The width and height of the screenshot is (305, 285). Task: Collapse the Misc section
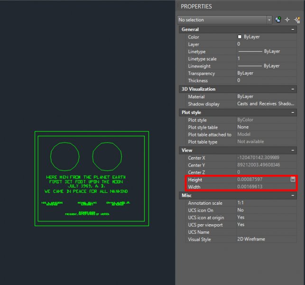pos(293,195)
